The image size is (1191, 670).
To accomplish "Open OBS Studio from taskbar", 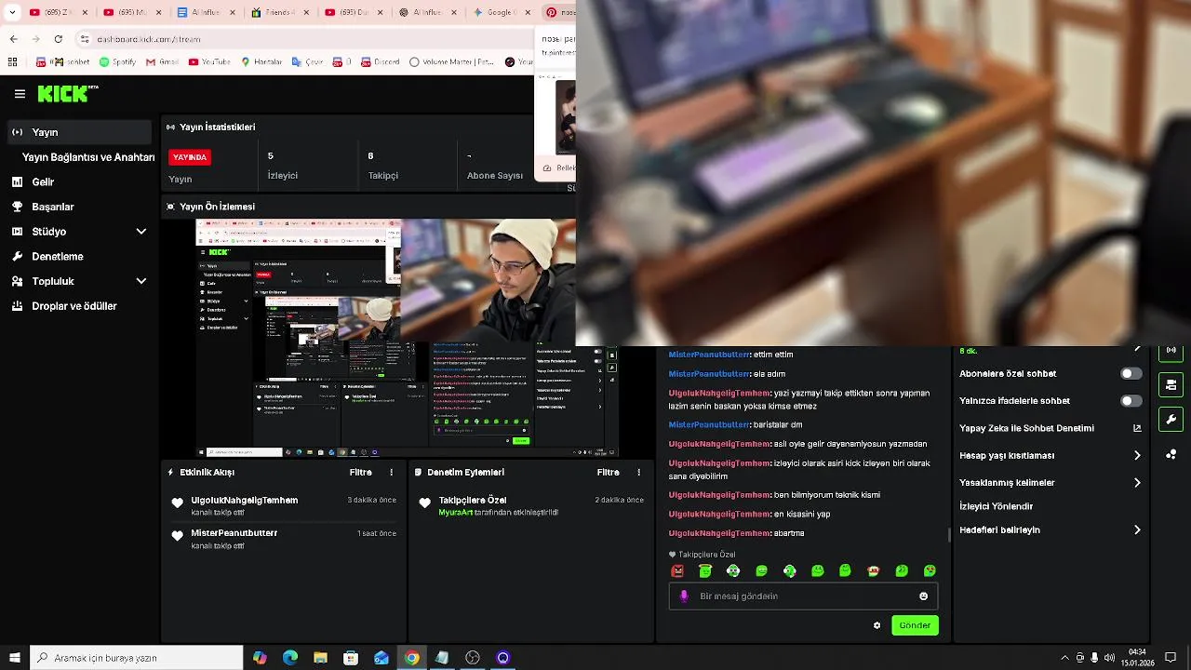I will (x=473, y=658).
